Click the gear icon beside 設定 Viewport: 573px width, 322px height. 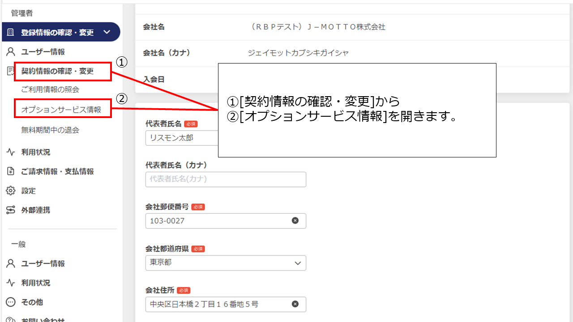click(x=11, y=191)
